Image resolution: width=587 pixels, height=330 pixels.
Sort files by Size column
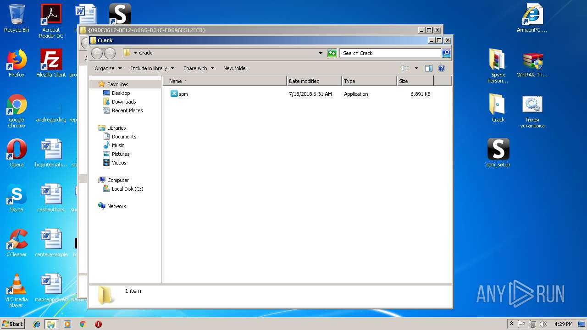click(x=415, y=81)
